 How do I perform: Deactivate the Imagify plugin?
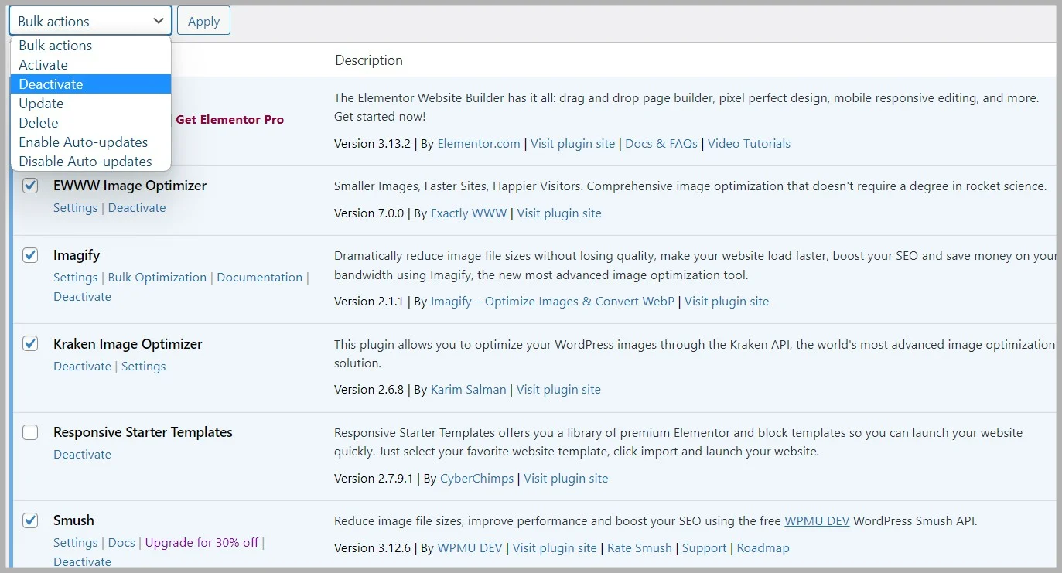(82, 297)
